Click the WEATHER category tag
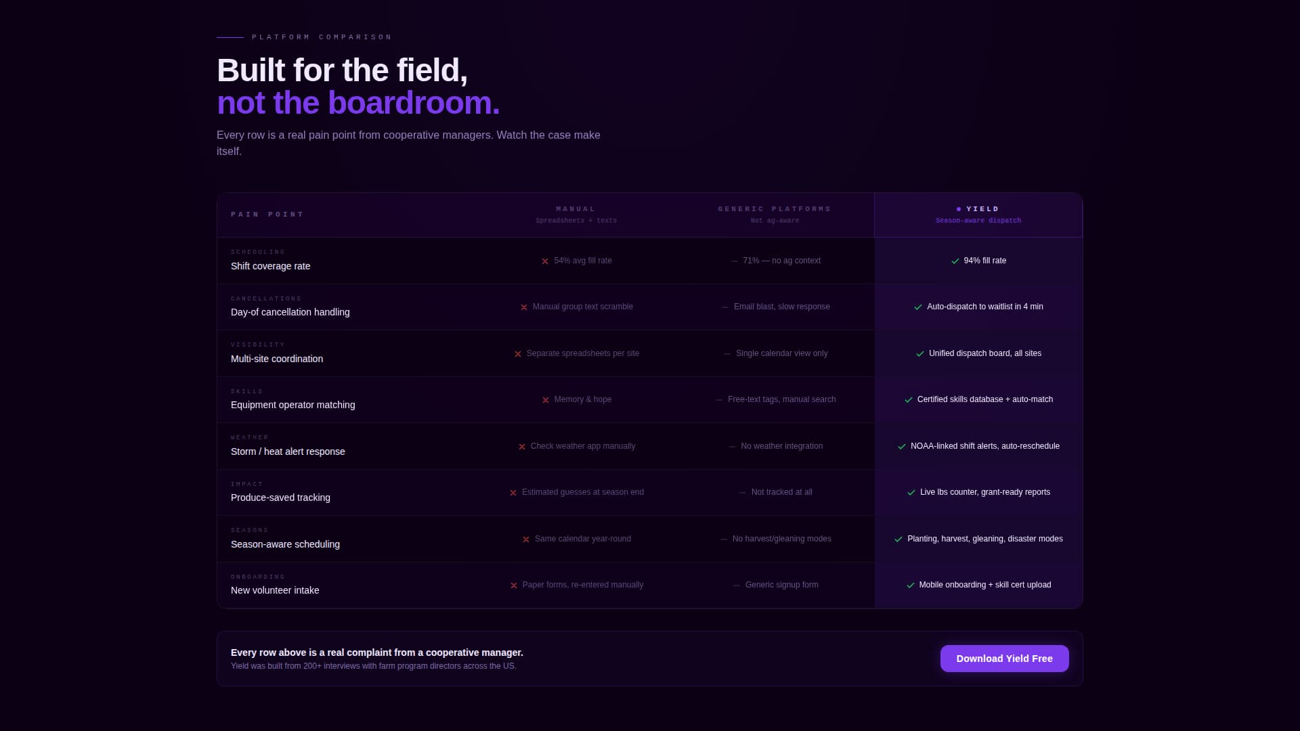Viewport: 1300px width, 731px height. [x=250, y=437]
